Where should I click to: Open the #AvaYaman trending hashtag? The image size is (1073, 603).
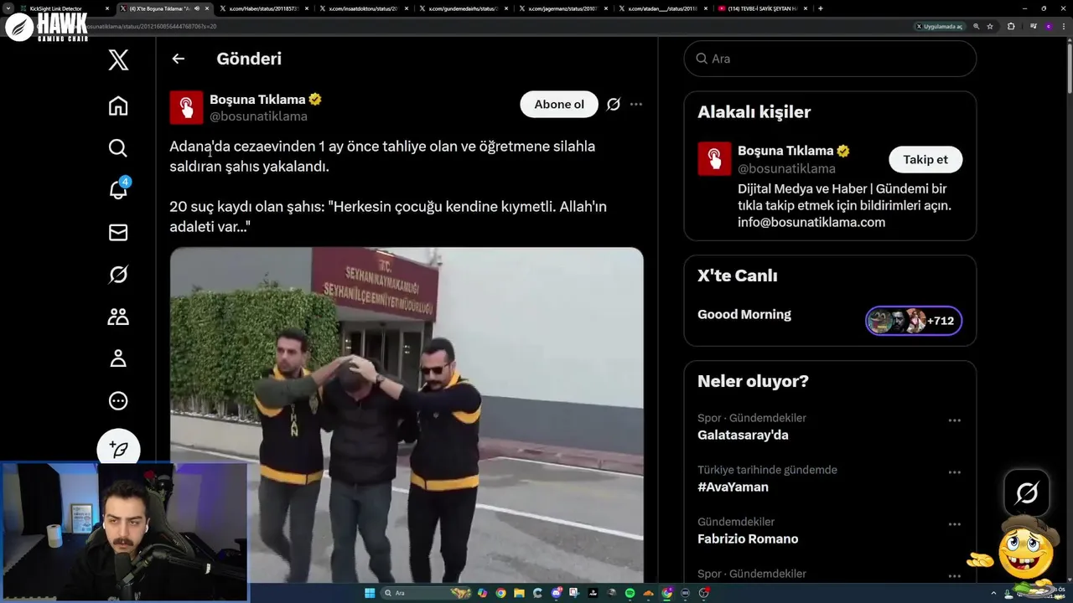[x=733, y=487]
